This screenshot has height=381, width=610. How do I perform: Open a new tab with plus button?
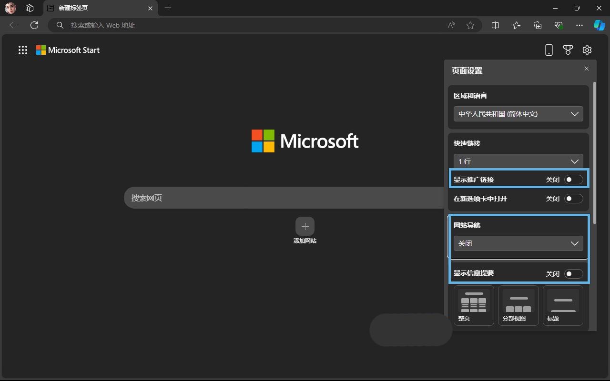(x=168, y=8)
